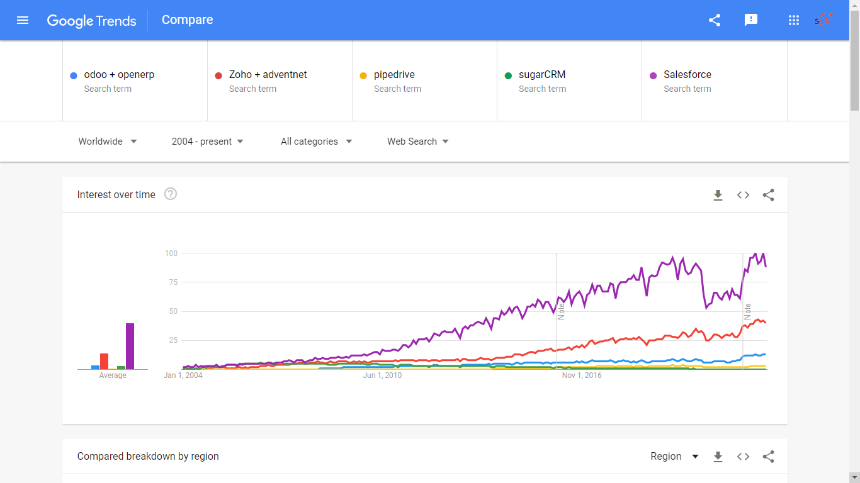
Task: Download the Compared breakdown by region data
Action: point(718,457)
